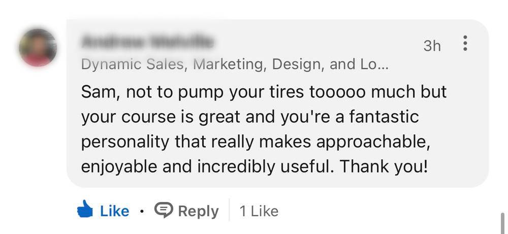508x234 pixels.
Task: View who reacted via "1 Like"
Action: coord(259,211)
